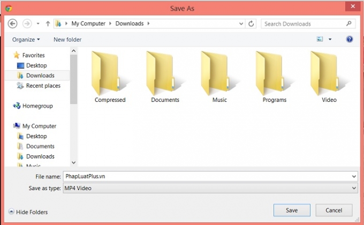Open the change view options dropdown
Screen dimensions: 364x225
tap(330, 39)
